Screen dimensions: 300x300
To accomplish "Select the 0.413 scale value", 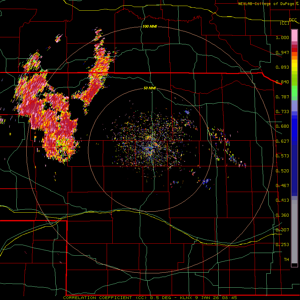I will tap(282, 200).
